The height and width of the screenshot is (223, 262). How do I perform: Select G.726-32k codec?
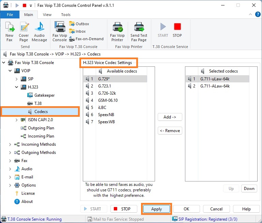tap(115, 93)
